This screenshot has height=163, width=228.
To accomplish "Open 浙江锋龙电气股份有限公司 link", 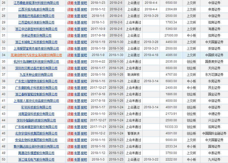I will [x=36, y=160].
